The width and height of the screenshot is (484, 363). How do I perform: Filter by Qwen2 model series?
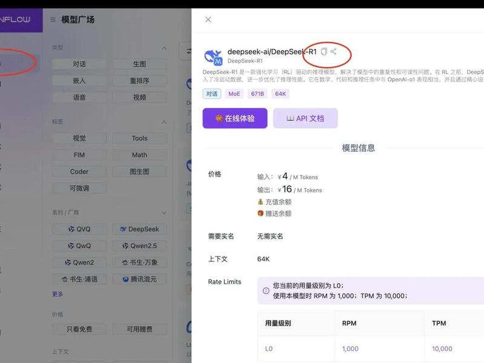(x=79, y=263)
